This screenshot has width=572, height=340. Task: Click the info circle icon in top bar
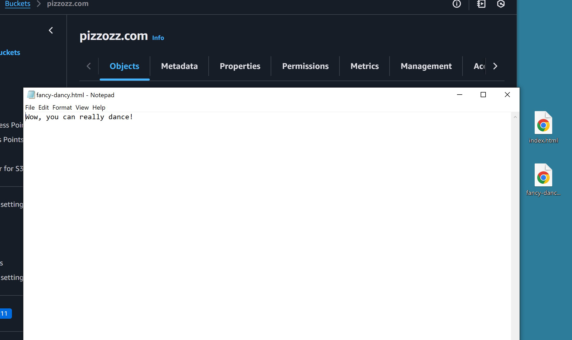pos(457,4)
